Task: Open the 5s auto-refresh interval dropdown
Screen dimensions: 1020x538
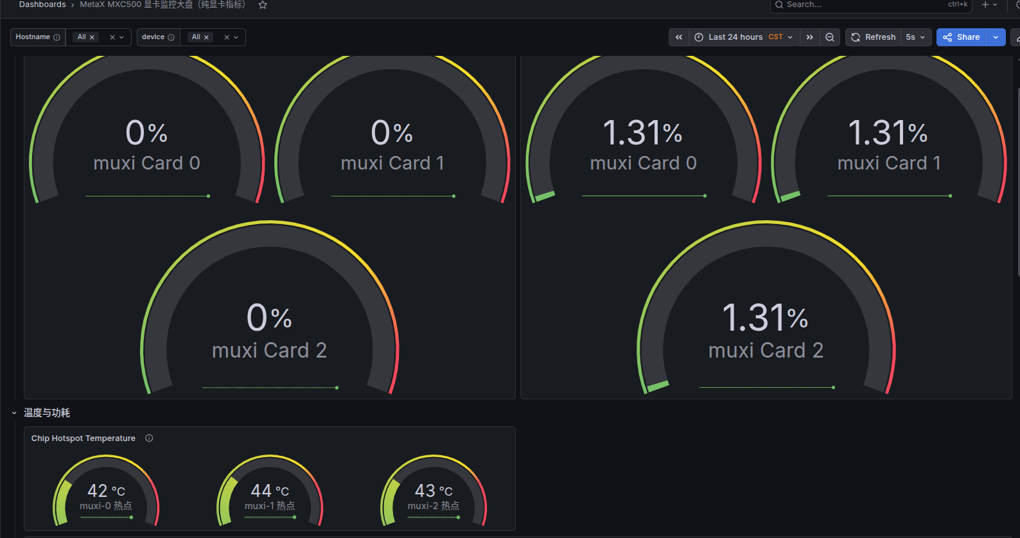Action: 916,37
